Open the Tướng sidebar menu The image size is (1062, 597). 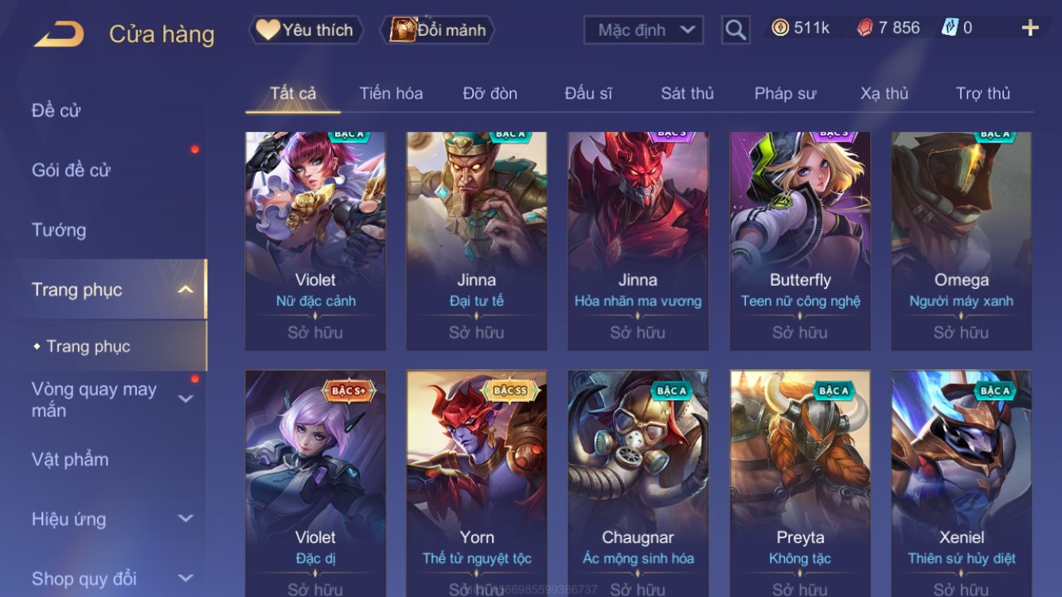coord(59,230)
